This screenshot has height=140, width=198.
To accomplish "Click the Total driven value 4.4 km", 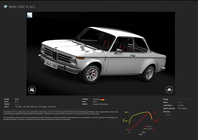I will point(181,105).
